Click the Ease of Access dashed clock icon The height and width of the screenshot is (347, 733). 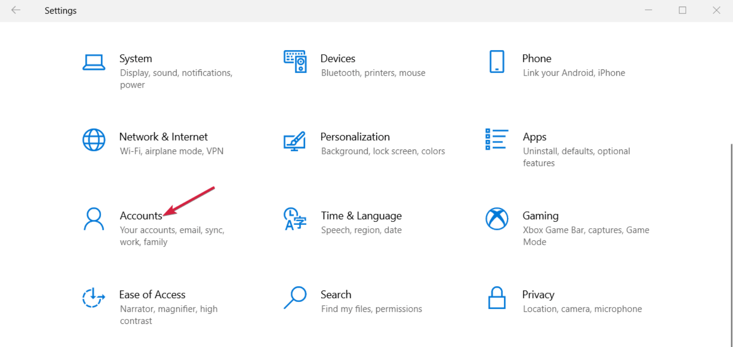coord(94,298)
